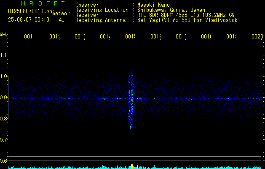Click the kHz axis unit label

[x=4, y=35]
